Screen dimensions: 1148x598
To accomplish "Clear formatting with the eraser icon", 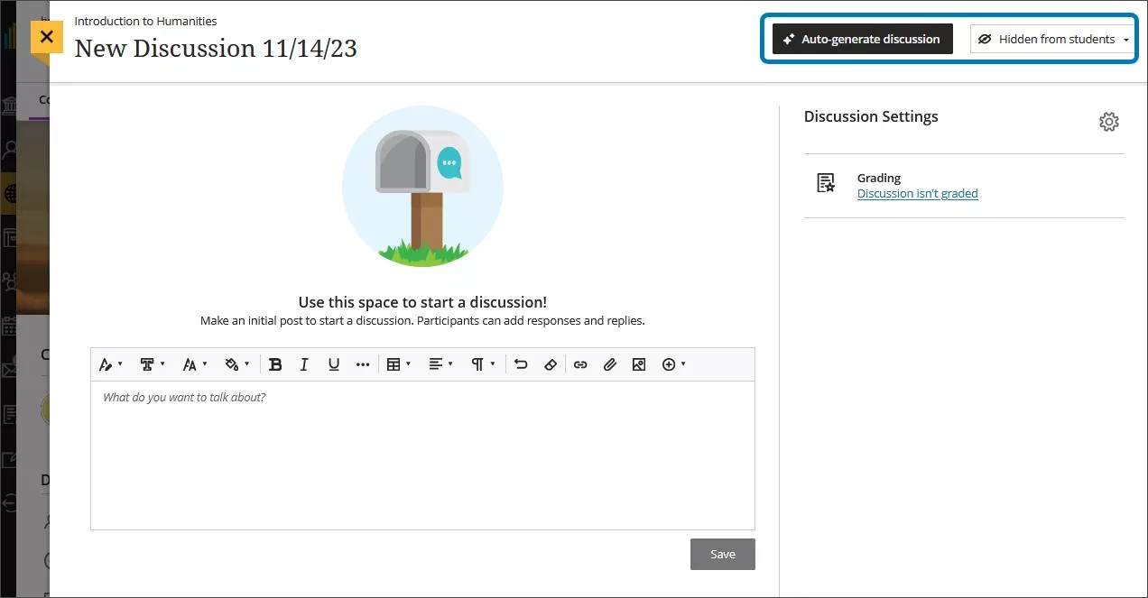I will tap(551, 363).
